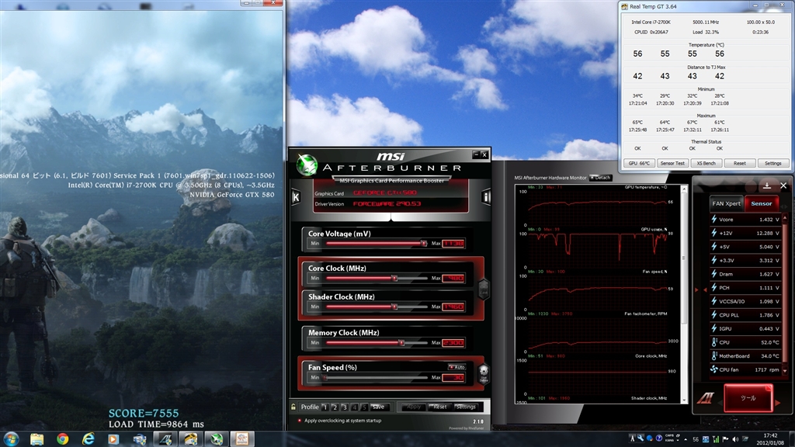Click the Fan Speed slider handle
This screenshot has width=795, height=447.
(325, 378)
